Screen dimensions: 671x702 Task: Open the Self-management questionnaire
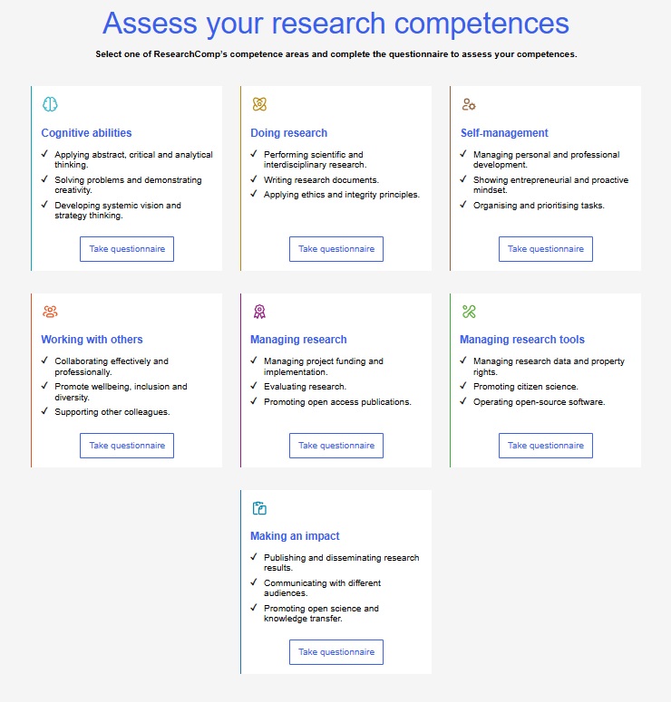point(546,249)
